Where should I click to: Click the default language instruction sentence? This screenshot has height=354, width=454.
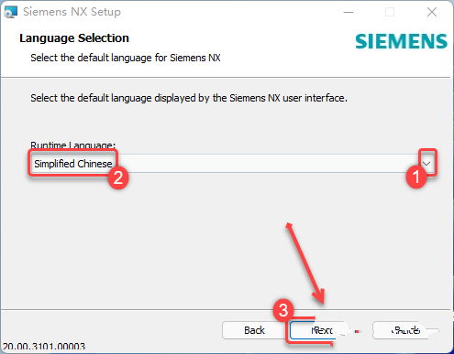(x=189, y=98)
